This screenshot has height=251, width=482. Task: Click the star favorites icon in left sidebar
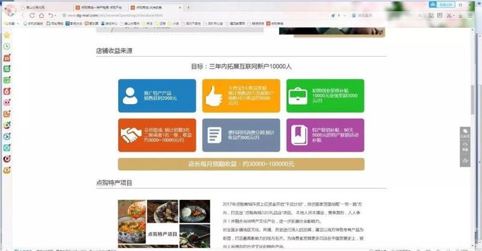pos(7,35)
